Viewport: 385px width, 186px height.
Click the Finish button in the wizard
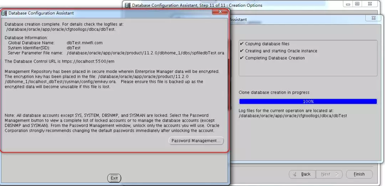point(359,174)
